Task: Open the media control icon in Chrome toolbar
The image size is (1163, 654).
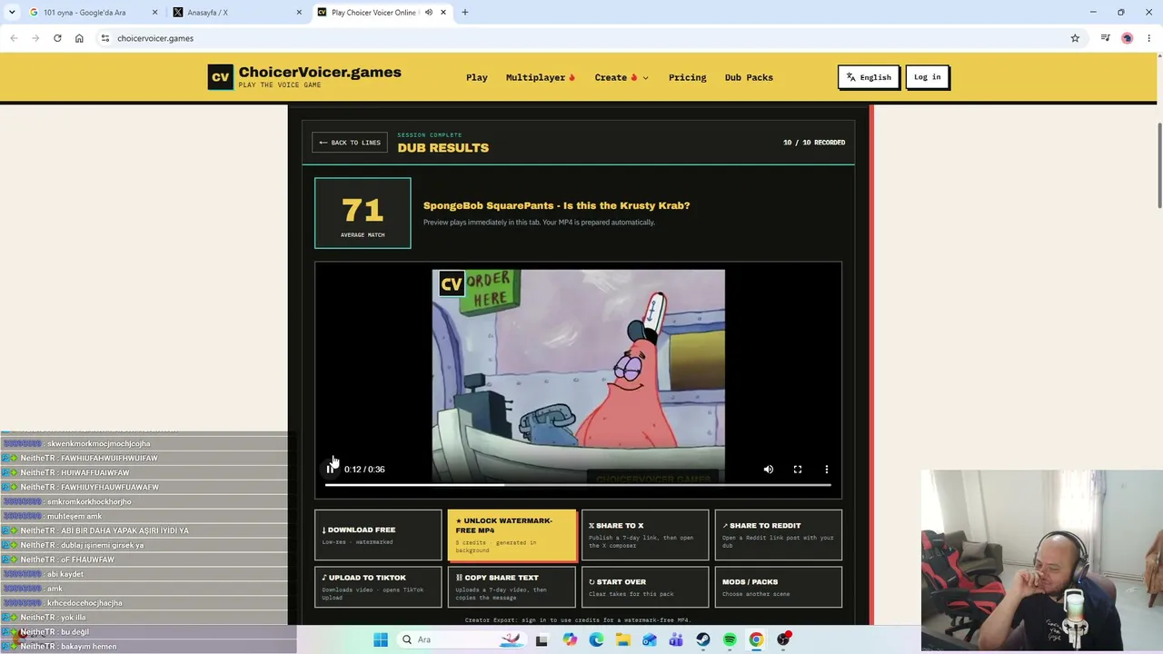Action: click(x=1105, y=38)
